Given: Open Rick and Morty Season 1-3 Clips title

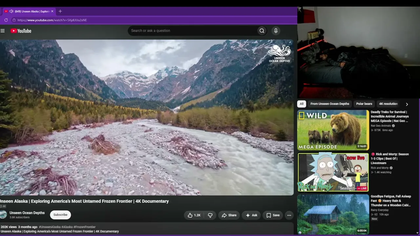Looking at the screenshot, I should pyautogui.click(x=390, y=159).
